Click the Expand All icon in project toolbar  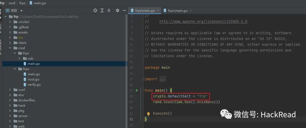coord(102,11)
